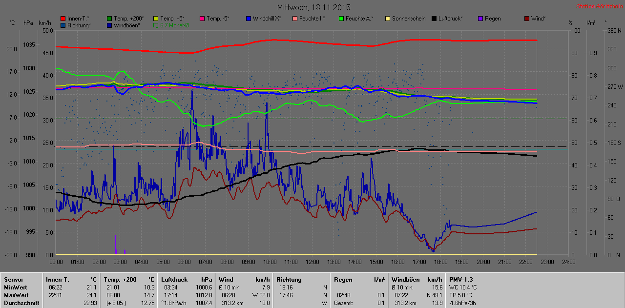Click the 'WC 10.4 °C' windchill value
This screenshot has width=625, height=308.
[463, 287]
